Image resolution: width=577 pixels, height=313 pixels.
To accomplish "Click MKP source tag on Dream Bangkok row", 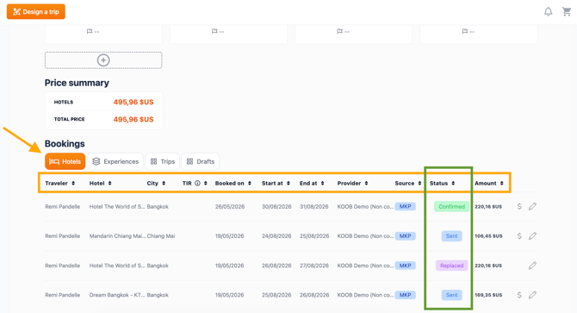I will 405,295.
